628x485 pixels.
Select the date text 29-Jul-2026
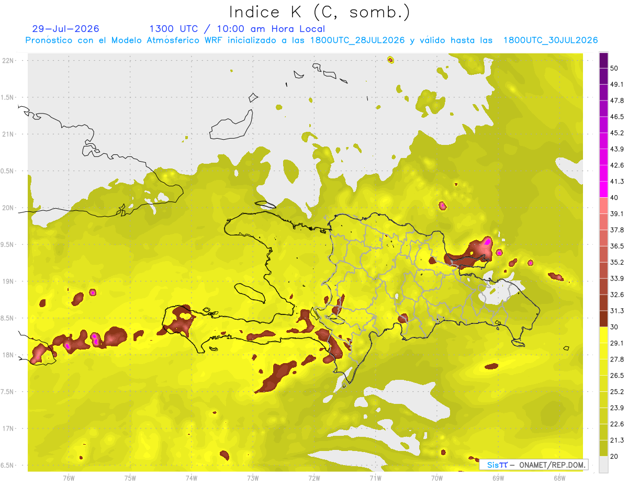65,29
